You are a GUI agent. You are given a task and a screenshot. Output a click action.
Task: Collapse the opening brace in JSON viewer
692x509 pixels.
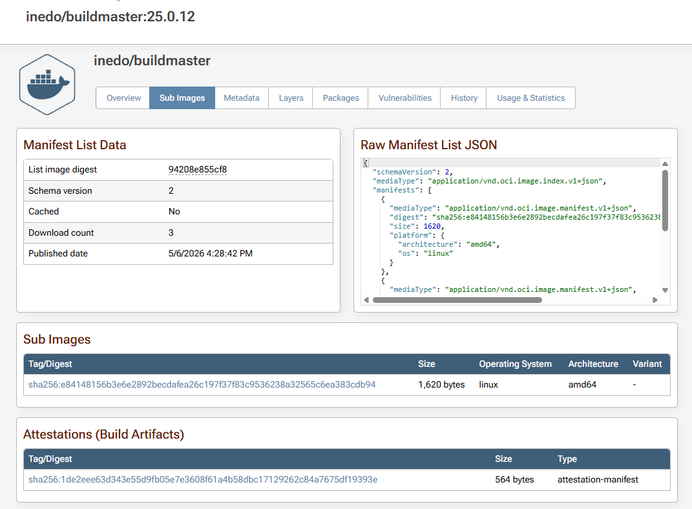tap(366, 163)
